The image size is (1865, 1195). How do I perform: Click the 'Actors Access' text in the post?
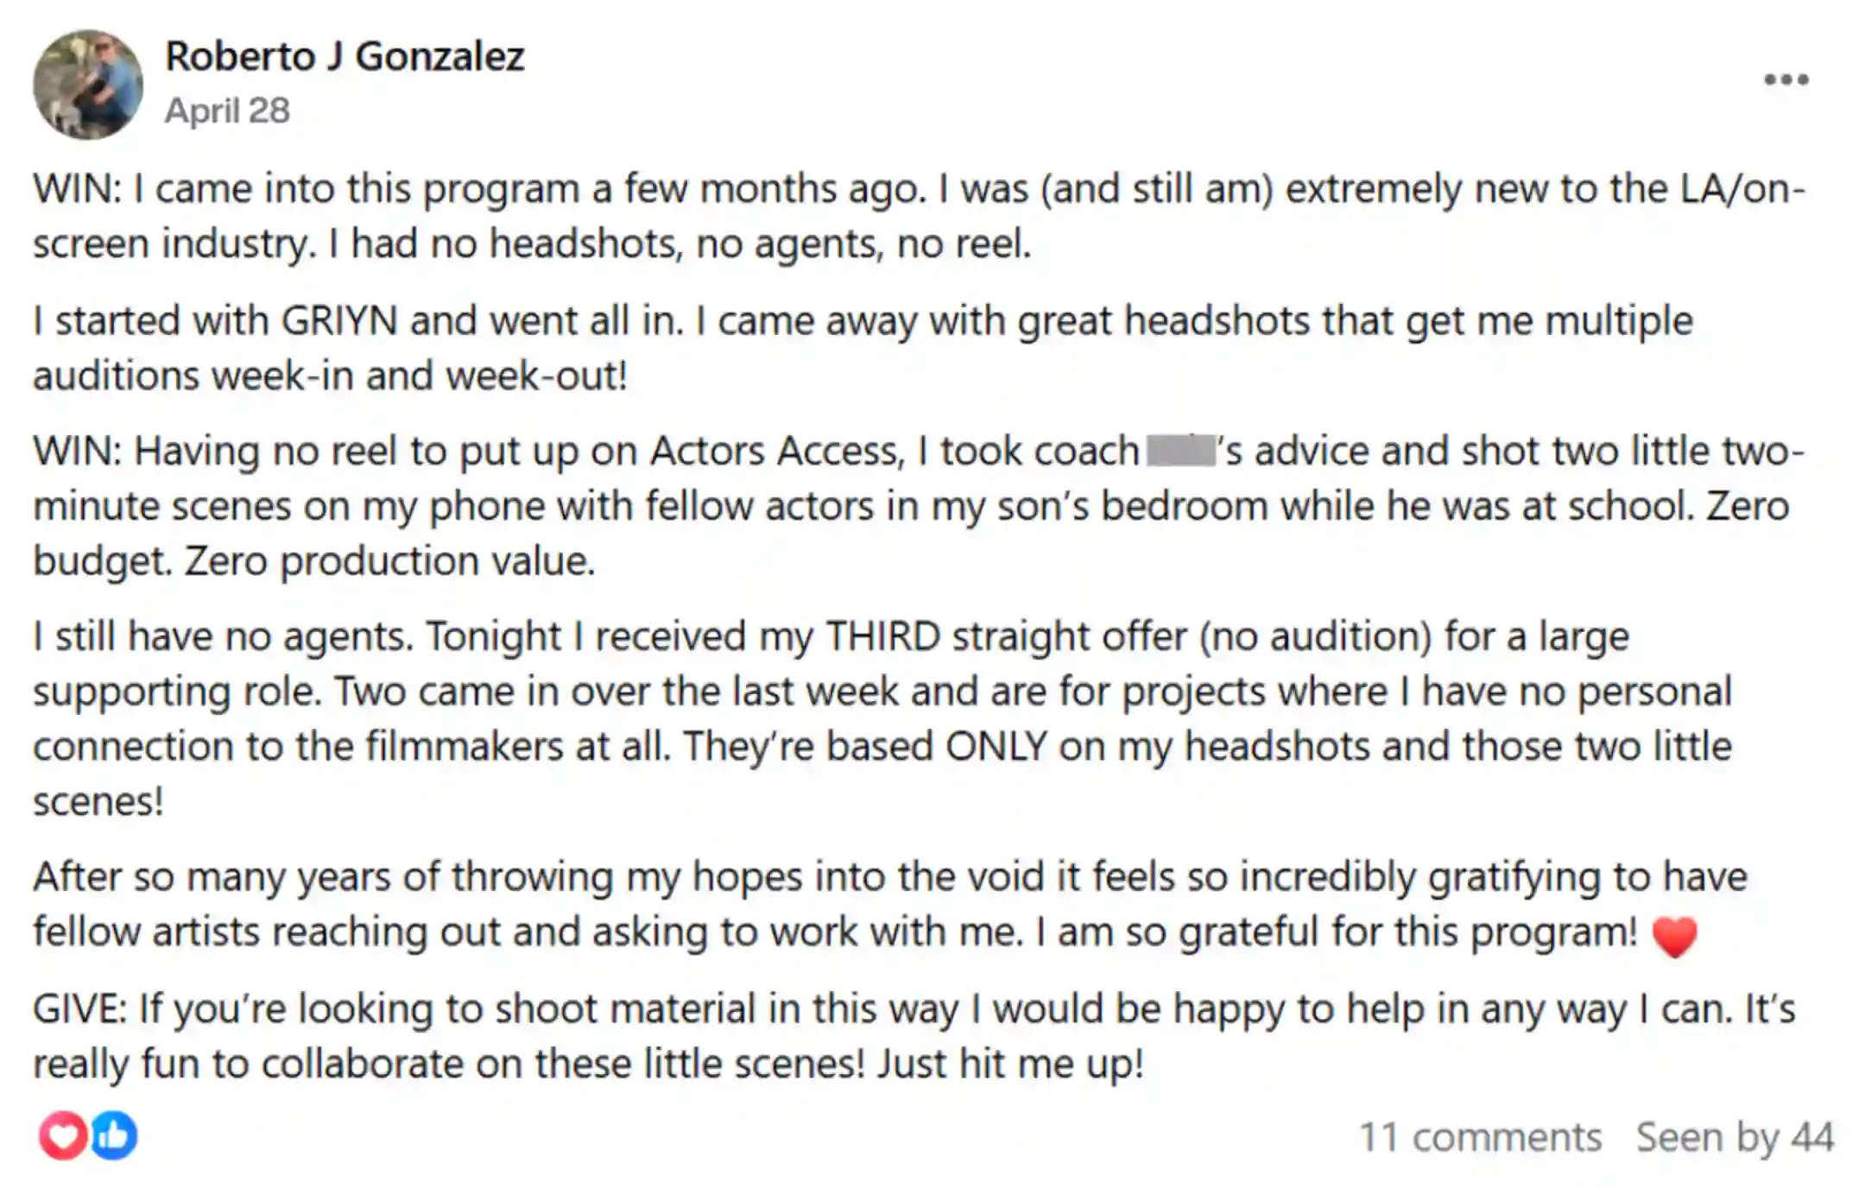[776, 452]
